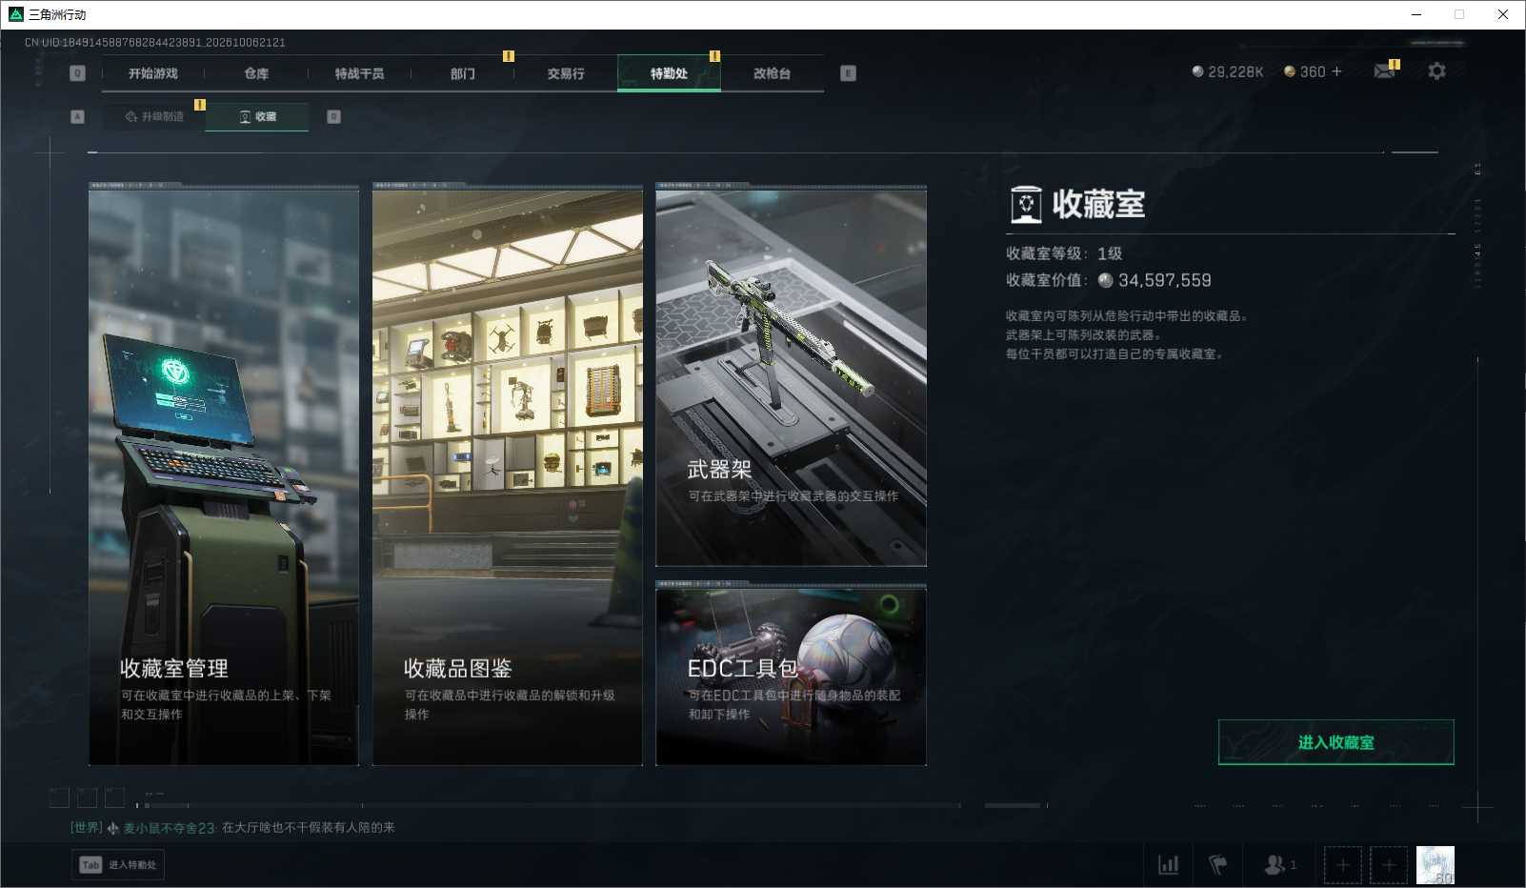Click the first empty squad slot plus
Image resolution: width=1526 pixels, height=888 pixels.
1343,865
